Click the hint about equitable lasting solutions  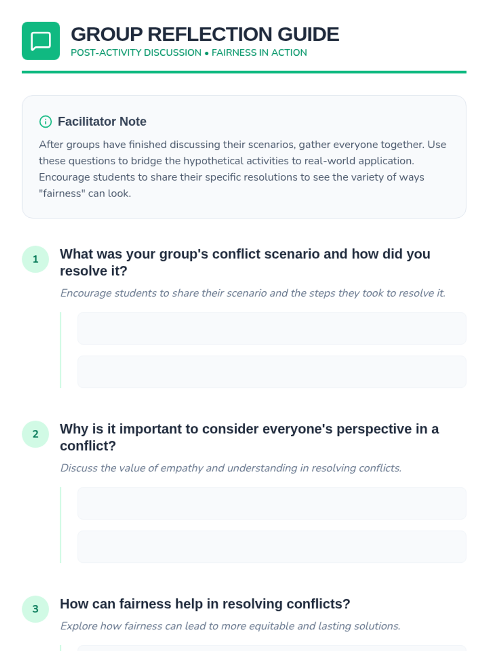[x=230, y=626]
